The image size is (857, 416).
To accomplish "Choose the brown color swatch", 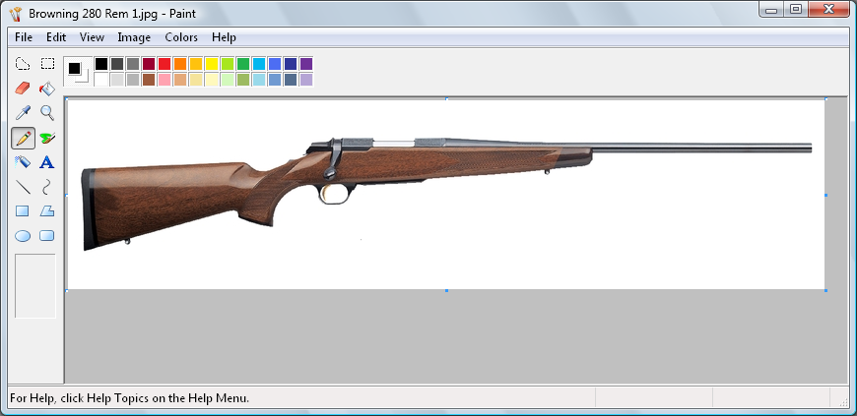I will (149, 80).
